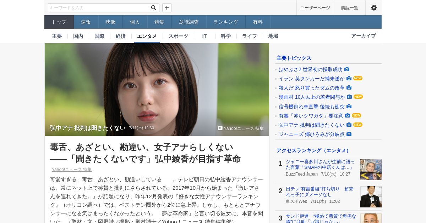Open topic イラン 英タンカーだ捕未遂か
The image size is (426, 223).
(312, 79)
